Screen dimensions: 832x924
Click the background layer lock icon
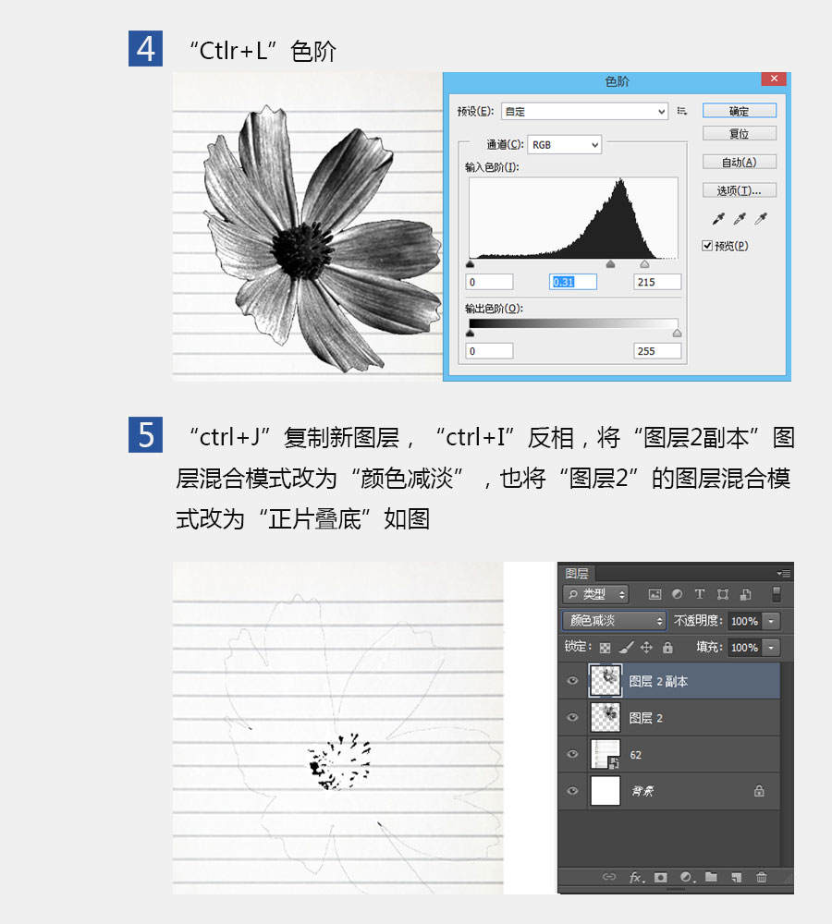759,791
